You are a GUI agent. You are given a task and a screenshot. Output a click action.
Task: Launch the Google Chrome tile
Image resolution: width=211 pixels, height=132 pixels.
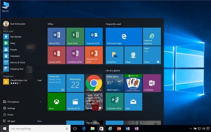tap(94, 83)
